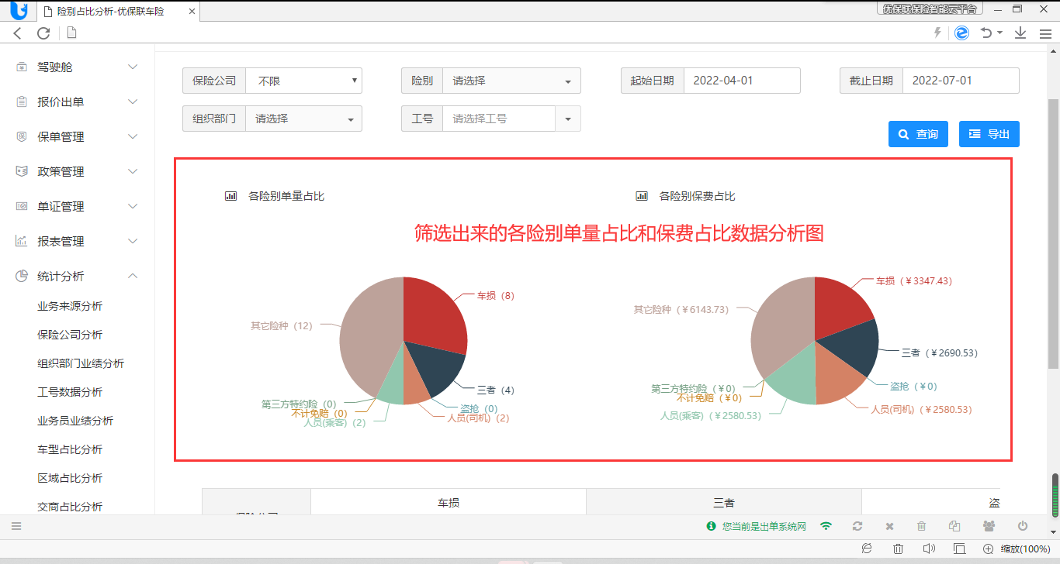This screenshot has width=1060, height=564.
Task: Click the blue 查询 button
Action: tap(918, 134)
